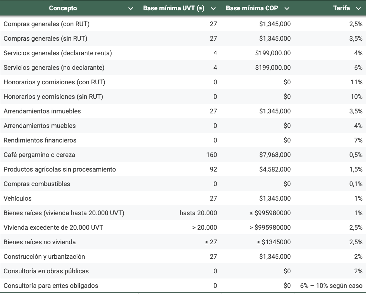Open the Concepto column filter dropdown arrow
Screen dimensions: 366x294
[x=131, y=9]
